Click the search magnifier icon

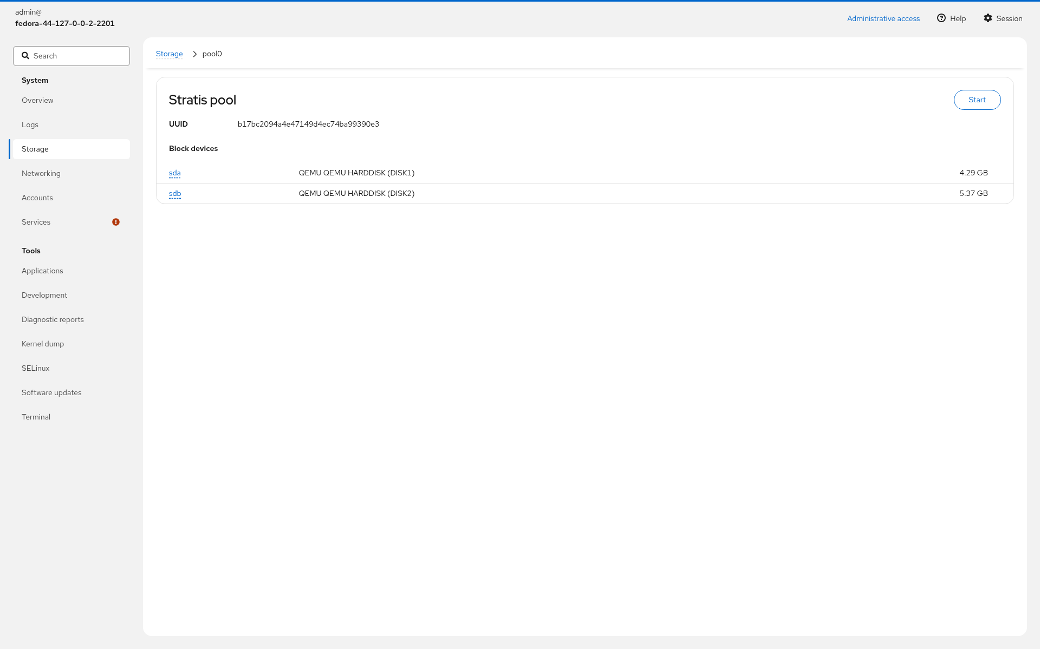click(x=25, y=56)
